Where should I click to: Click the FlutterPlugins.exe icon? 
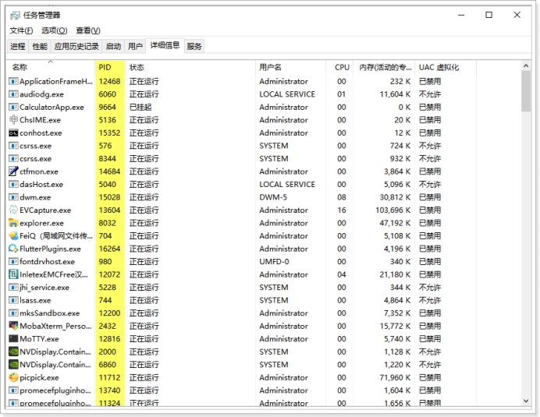point(13,249)
